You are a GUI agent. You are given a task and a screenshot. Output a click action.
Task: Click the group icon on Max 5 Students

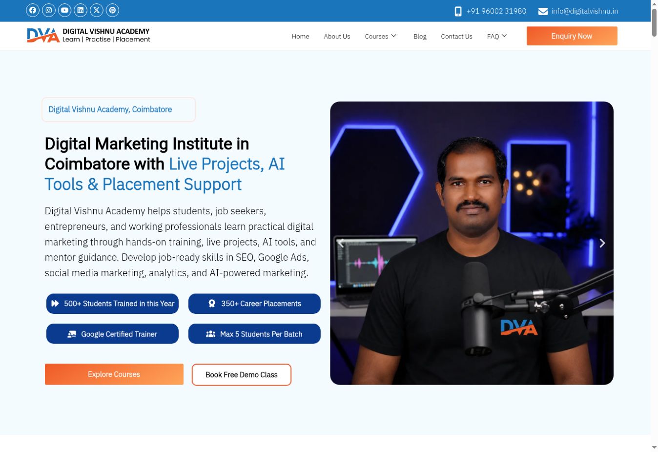tap(211, 334)
